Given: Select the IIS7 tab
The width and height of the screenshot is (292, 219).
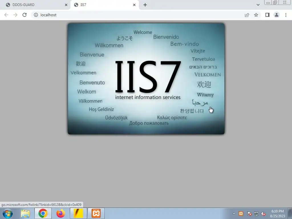Looking at the screenshot, I should [104, 5].
